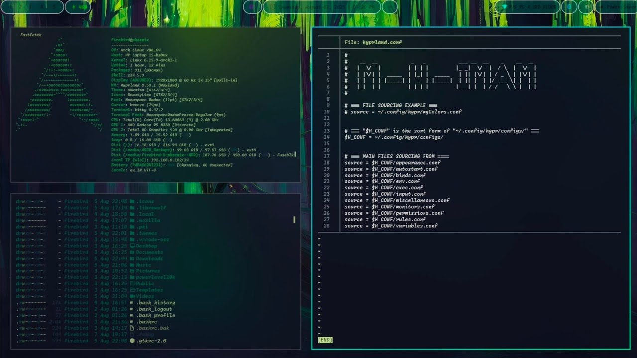
Task: Click the comment explaining "$H_CONF" short form
Action: click(x=442, y=131)
